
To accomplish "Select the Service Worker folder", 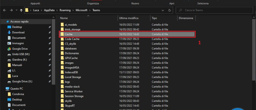I will pyautogui.click(x=74, y=91).
